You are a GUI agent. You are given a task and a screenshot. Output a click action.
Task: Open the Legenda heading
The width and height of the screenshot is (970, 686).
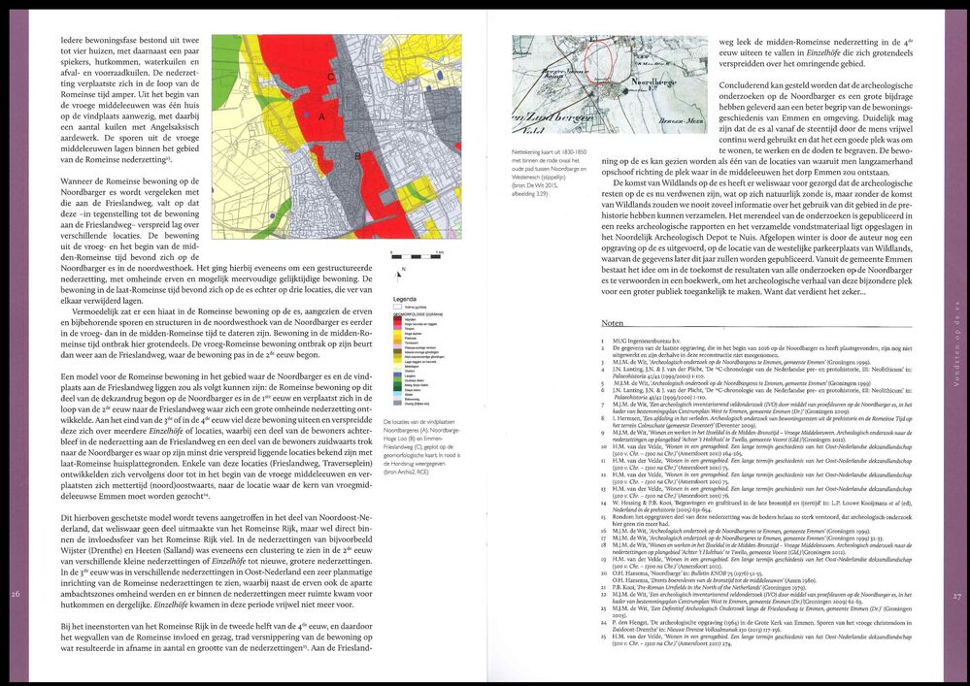tap(405, 299)
